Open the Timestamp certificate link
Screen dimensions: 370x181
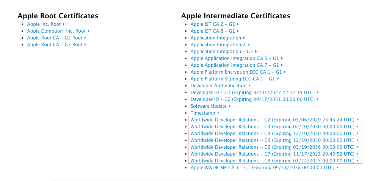pyautogui.click(x=205, y=113)
